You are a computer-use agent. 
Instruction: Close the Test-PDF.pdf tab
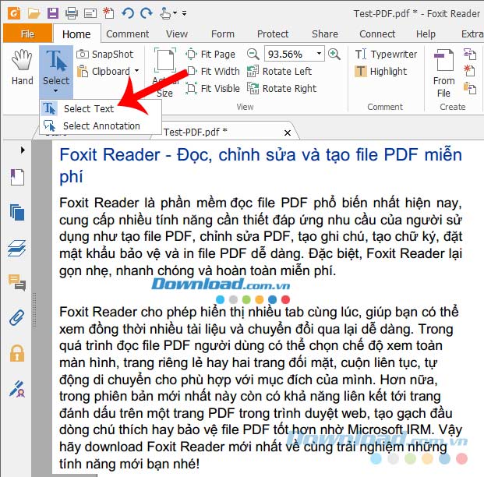coord(288,132)
